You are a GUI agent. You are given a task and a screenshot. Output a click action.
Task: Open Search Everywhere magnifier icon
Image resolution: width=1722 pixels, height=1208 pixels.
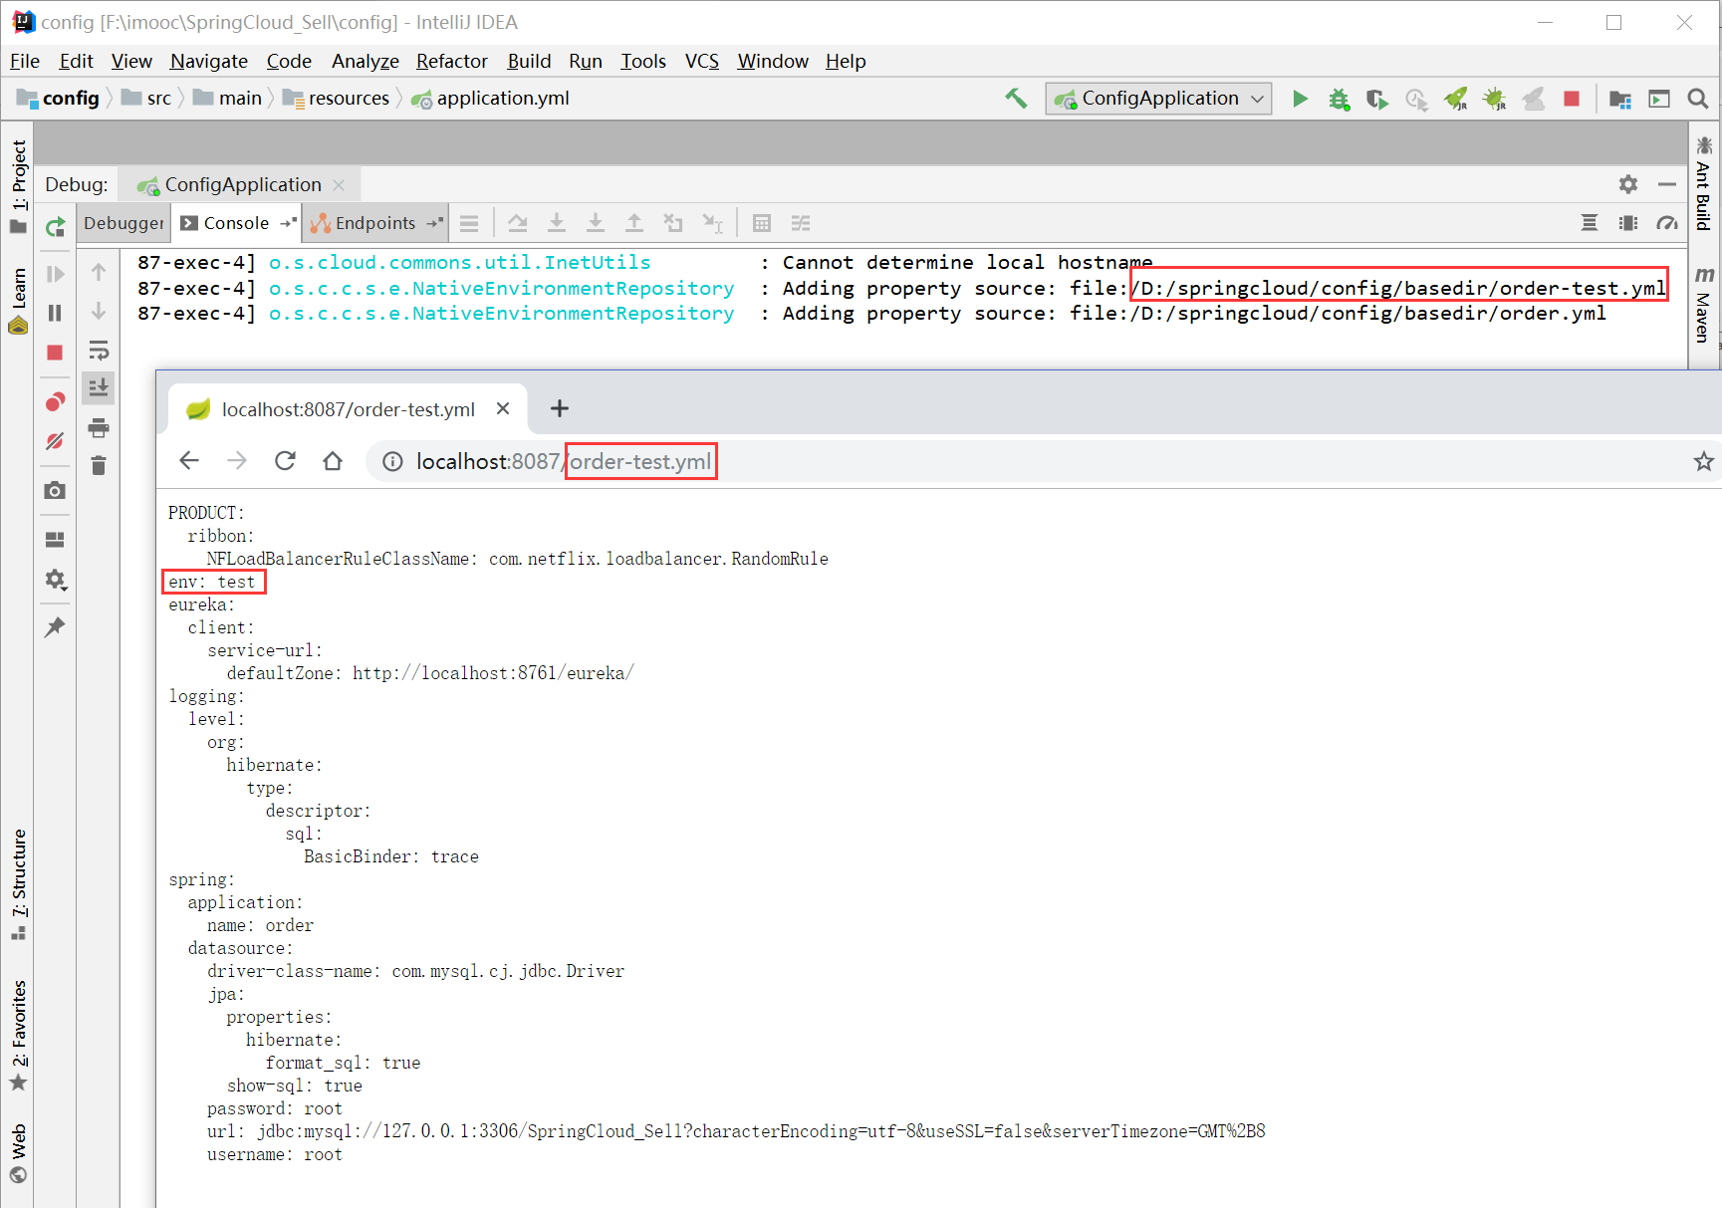pos(1698,99)
